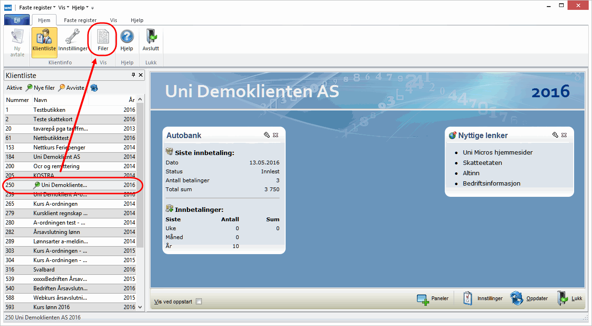Close the Nyttige lenker panel
This screenshot has width=592, height=326.
(x=564, y=135)
